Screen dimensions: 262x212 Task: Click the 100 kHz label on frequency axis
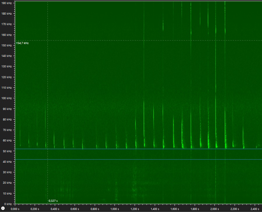(x=7, y=98)
